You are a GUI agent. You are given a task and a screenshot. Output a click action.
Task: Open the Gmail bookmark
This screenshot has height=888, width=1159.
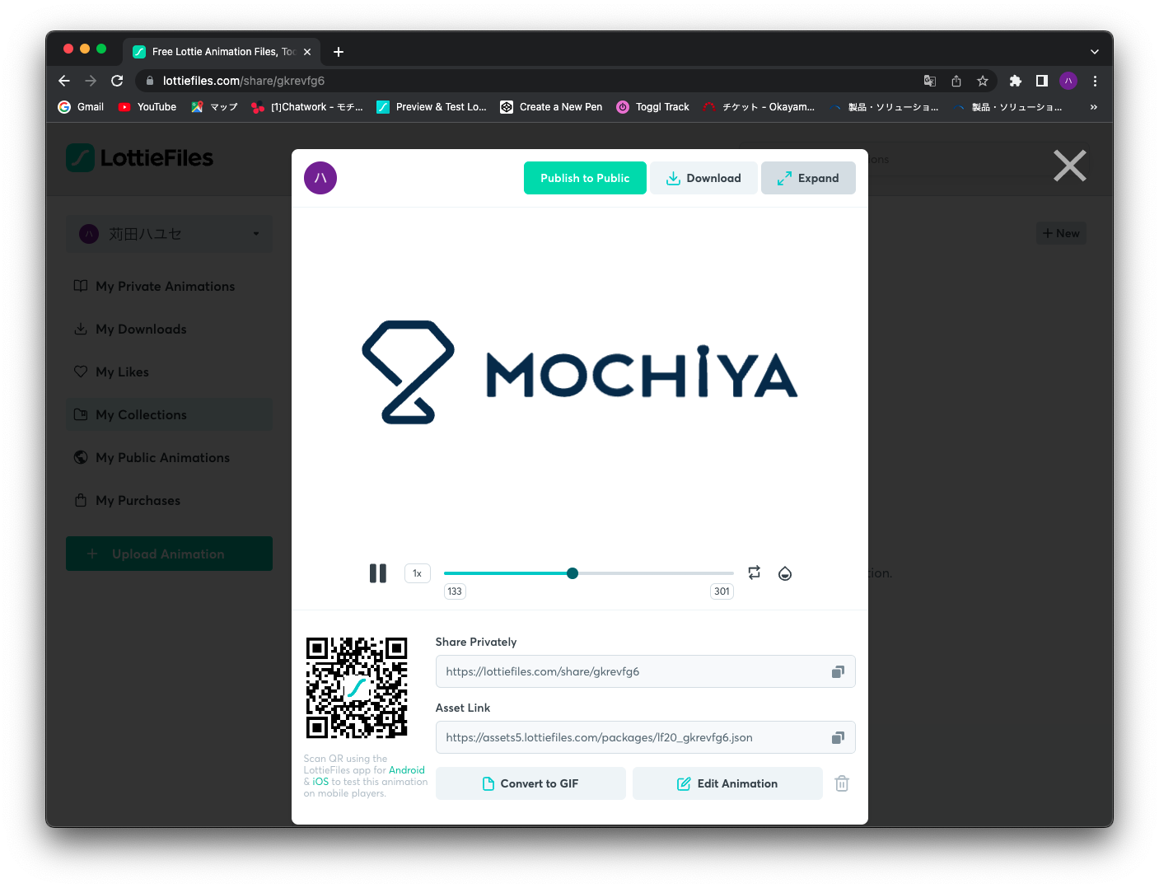pyautogui.click(x=82, y=107)
